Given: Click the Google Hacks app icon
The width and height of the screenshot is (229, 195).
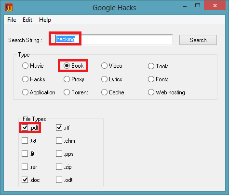Looking at the screenshot, I should coord(9,7).
